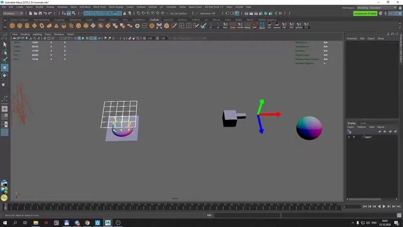Open Channels menu in Channel Box
The height and width of the screenshot is (227, 403).
click(x=351, y=38)
